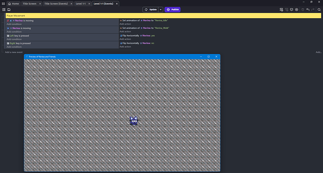The image size is (323, 173).
Task: Select the yellow Player Movement comment bar
Action: [163, 15]
